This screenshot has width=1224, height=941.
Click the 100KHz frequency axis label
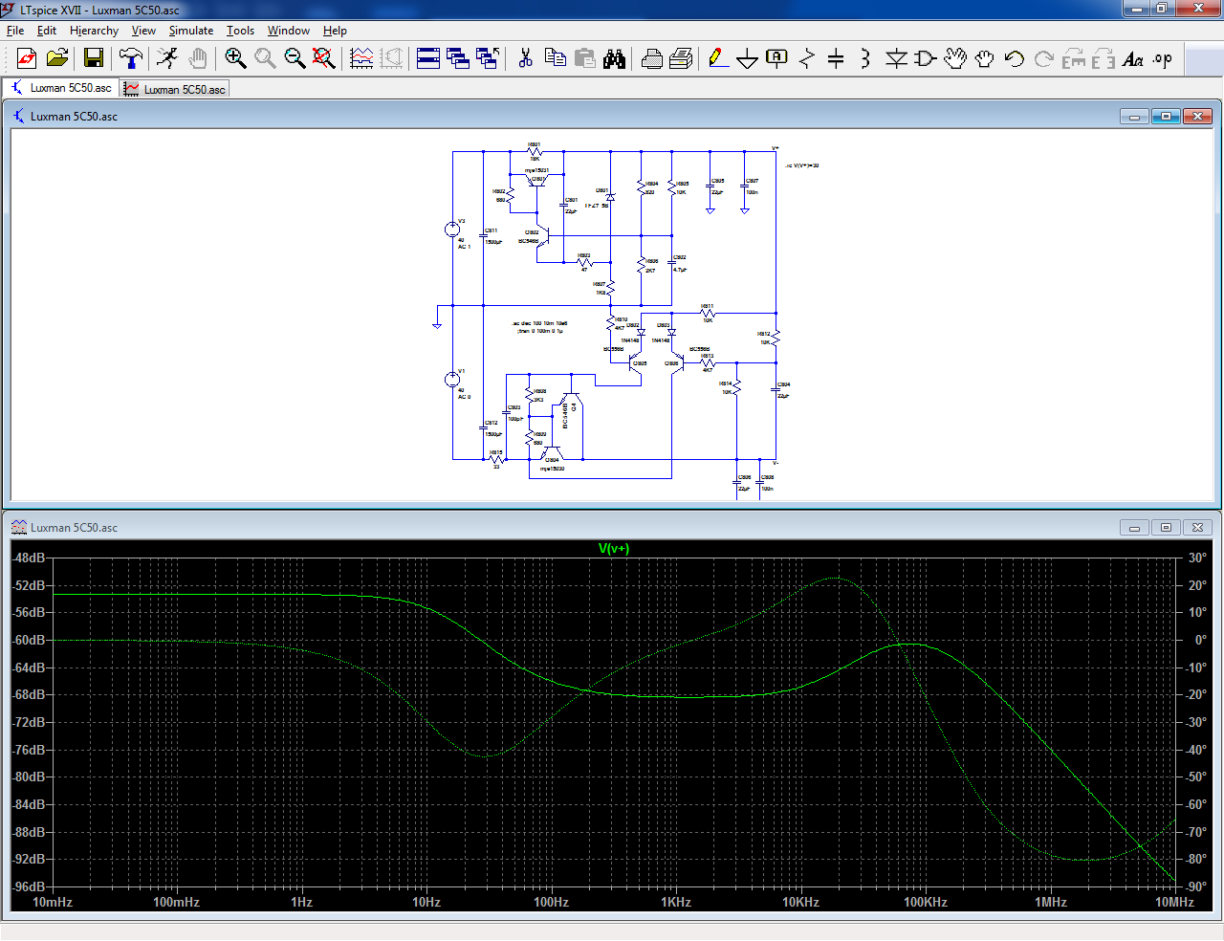pyautogui.click(x=926, y=902)
